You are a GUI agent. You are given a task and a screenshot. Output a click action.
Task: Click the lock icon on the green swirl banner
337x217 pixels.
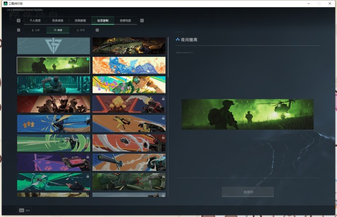(88, 137)
